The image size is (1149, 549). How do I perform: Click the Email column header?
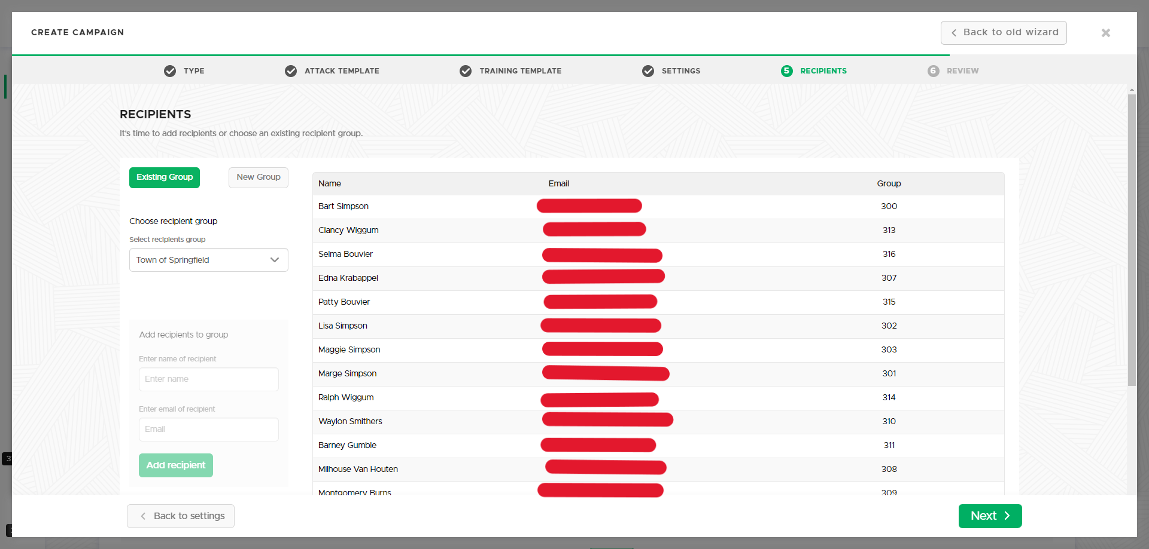[x=559, y=183]
